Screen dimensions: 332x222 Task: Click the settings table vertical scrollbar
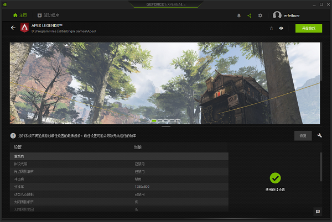(321, 167)
